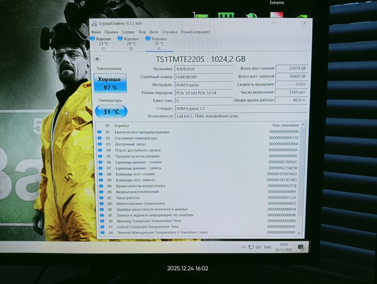Click status dot of row 01
The image size is (377, 284).
(99, 132)
